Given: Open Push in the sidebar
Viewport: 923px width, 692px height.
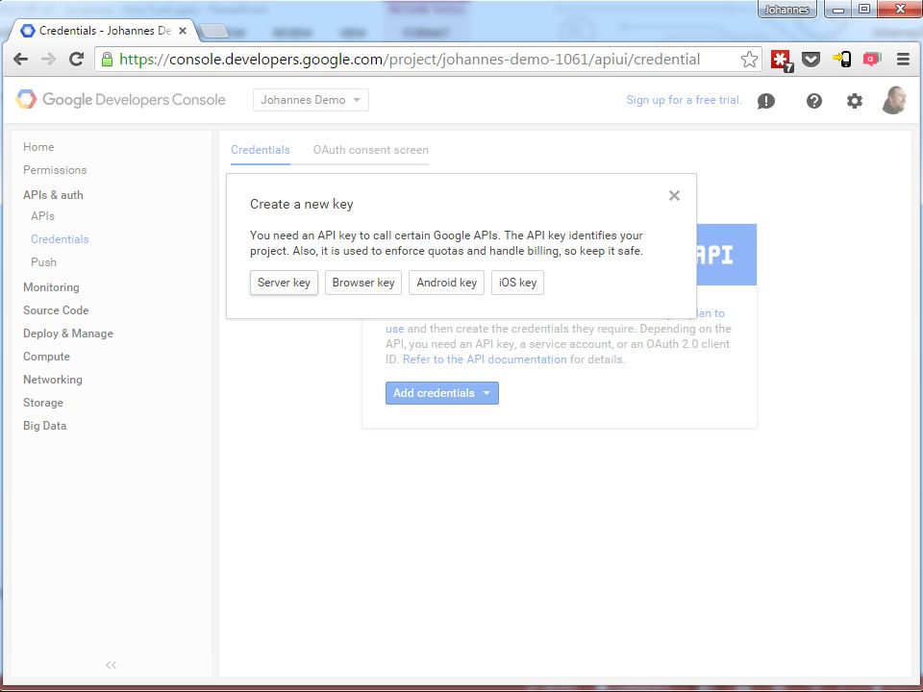Looking at the screenshot, I should click(43, 261).
